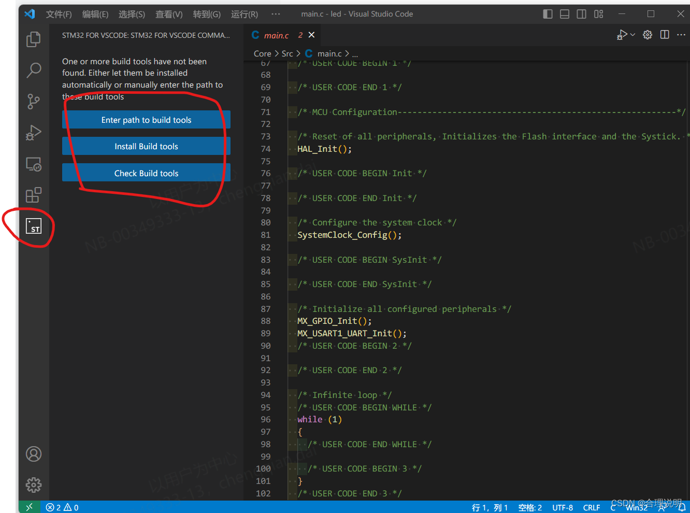Open the 文件(F) menu

(x=59, y=14)
